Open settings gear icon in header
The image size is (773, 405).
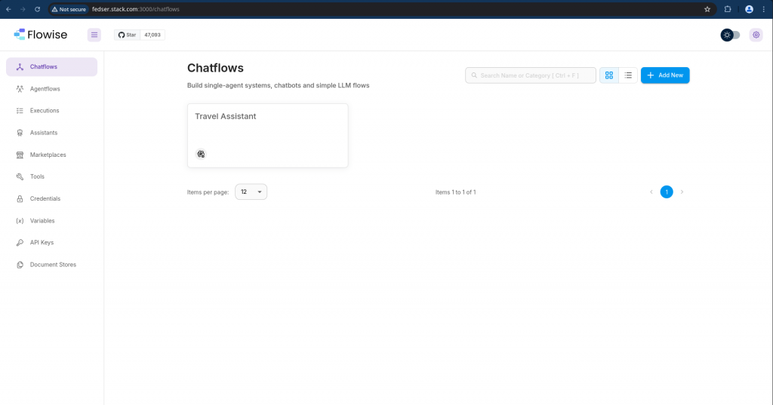(x=756, y=35)
